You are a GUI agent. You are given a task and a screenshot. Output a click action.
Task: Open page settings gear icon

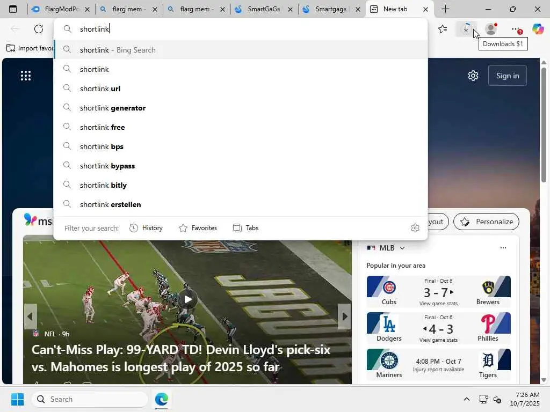click(473, 76)
